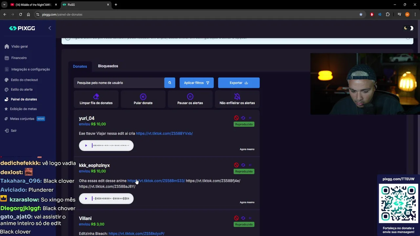Click the Exportar button

239,83
